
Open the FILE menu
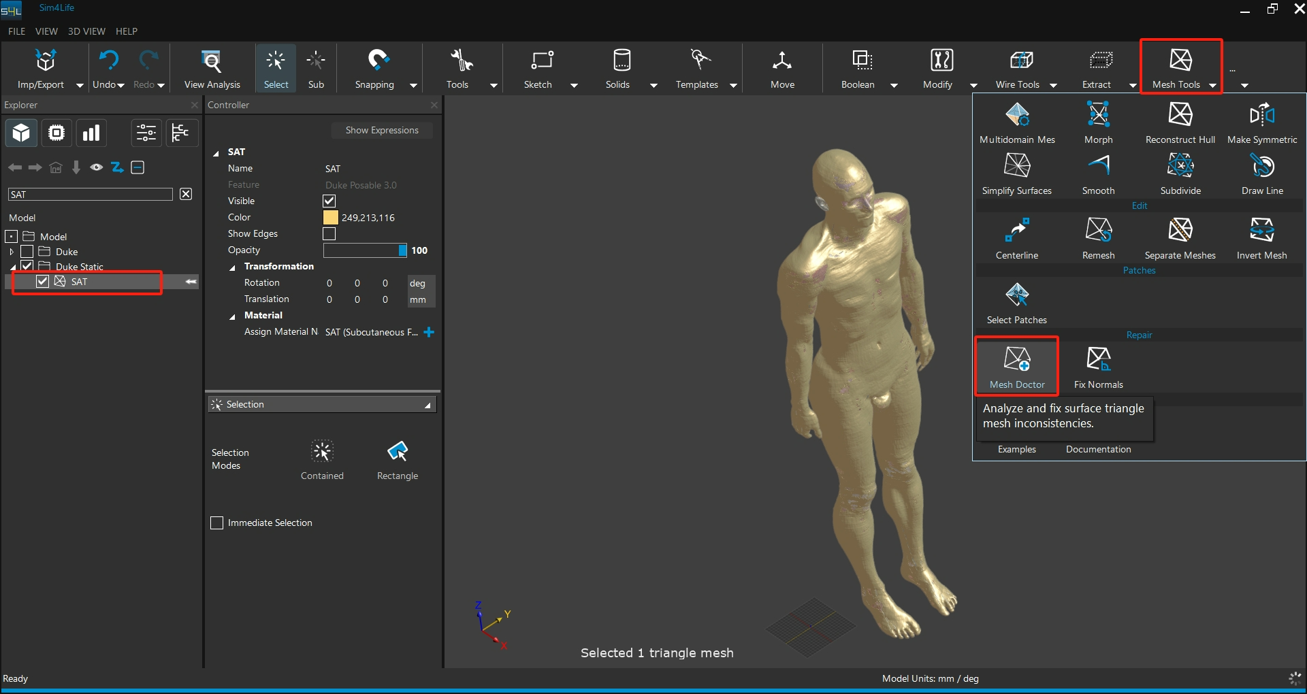point(16,31)
